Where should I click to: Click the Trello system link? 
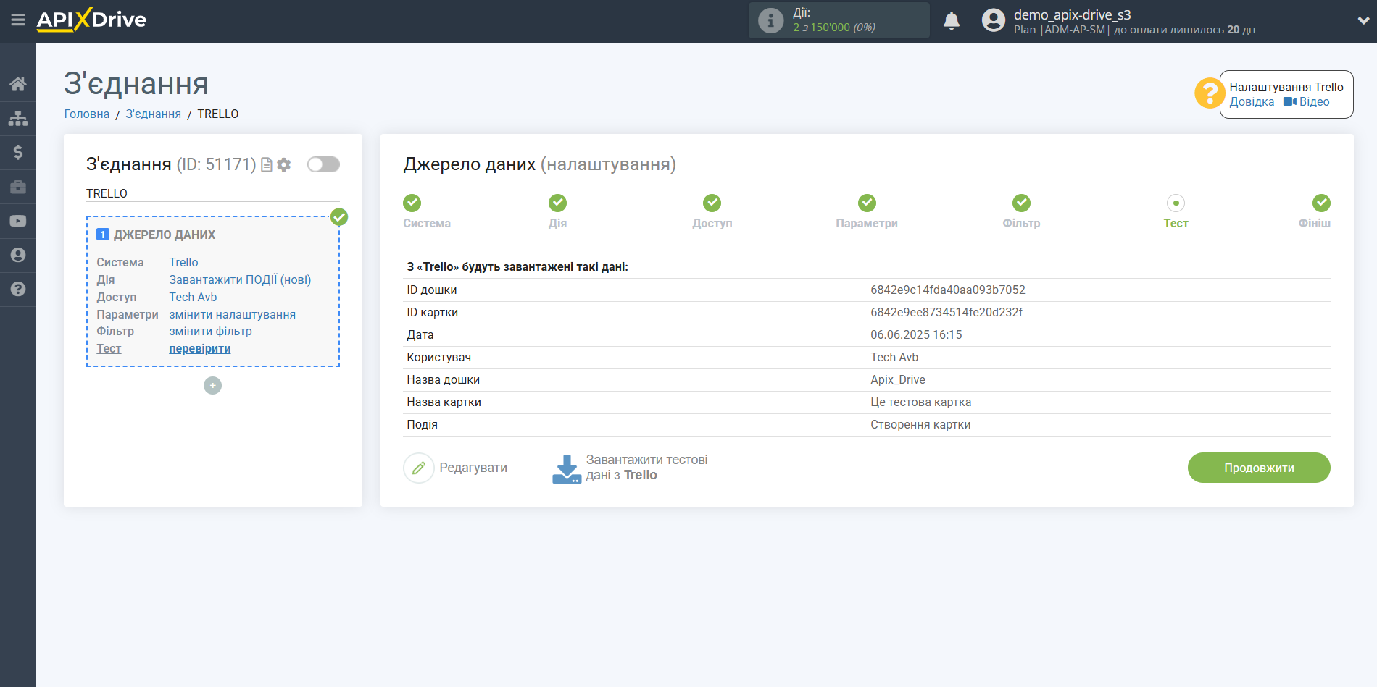183,262
